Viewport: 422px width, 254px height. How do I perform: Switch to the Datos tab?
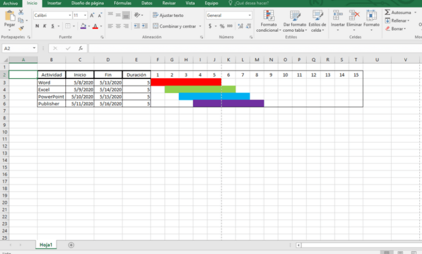pyautogui.click(x=147, y=3)
